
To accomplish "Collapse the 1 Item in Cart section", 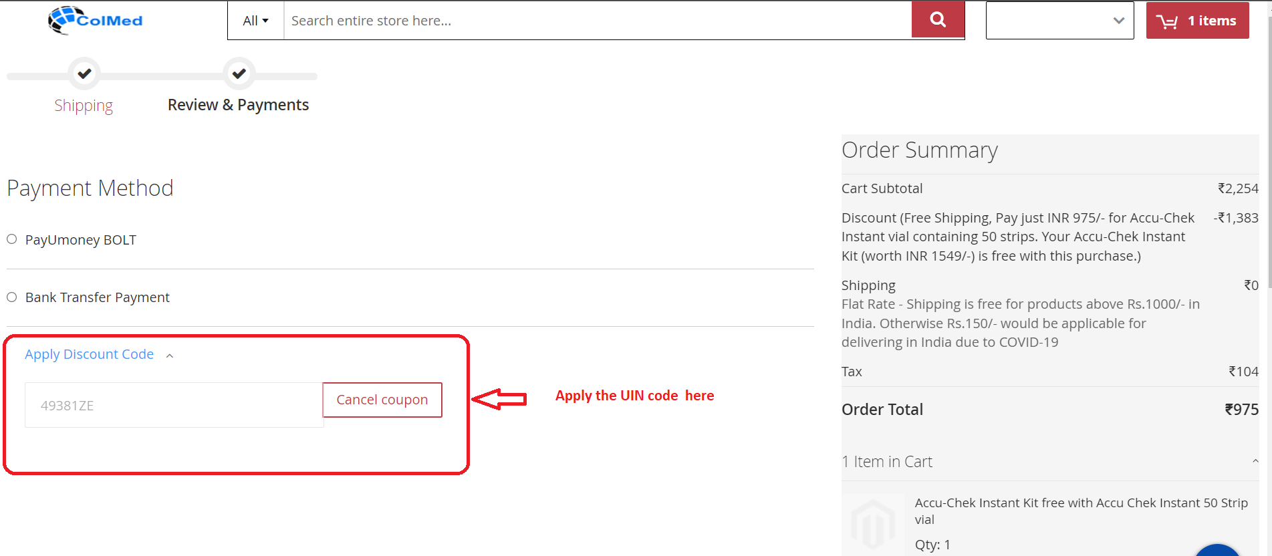I will (1255, 461).
